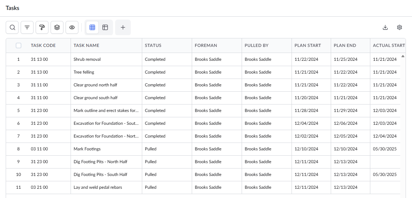Image resolution: width=412 pixels, height=198 pixels.
Task: Sort by TASK NAME column header
Action: coord(87,46)
